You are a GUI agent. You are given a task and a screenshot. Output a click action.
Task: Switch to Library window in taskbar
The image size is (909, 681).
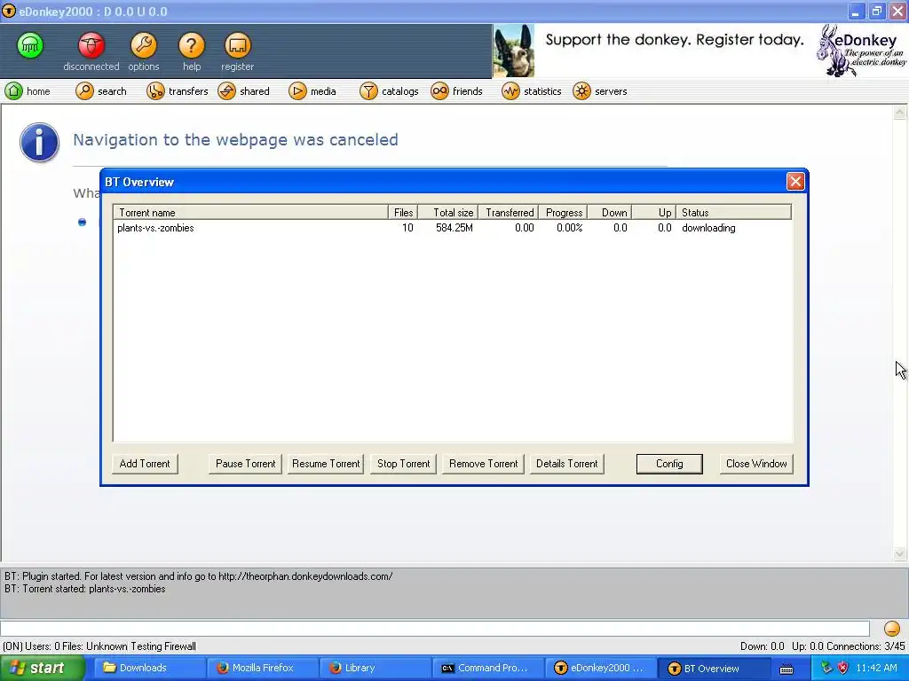point(375,669)
